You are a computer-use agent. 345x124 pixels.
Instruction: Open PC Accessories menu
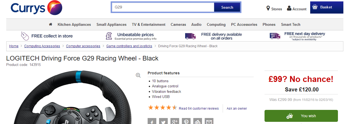point(244,24)
